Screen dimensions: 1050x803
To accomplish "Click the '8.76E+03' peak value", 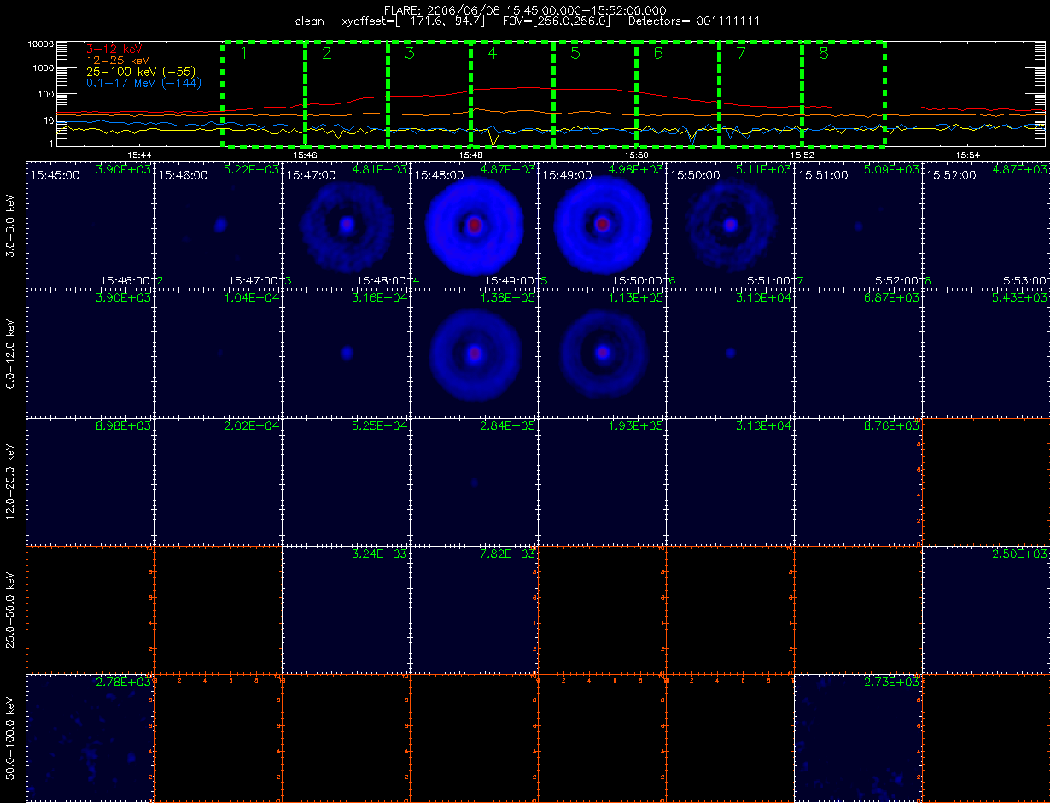I will (x=891, y=426).
